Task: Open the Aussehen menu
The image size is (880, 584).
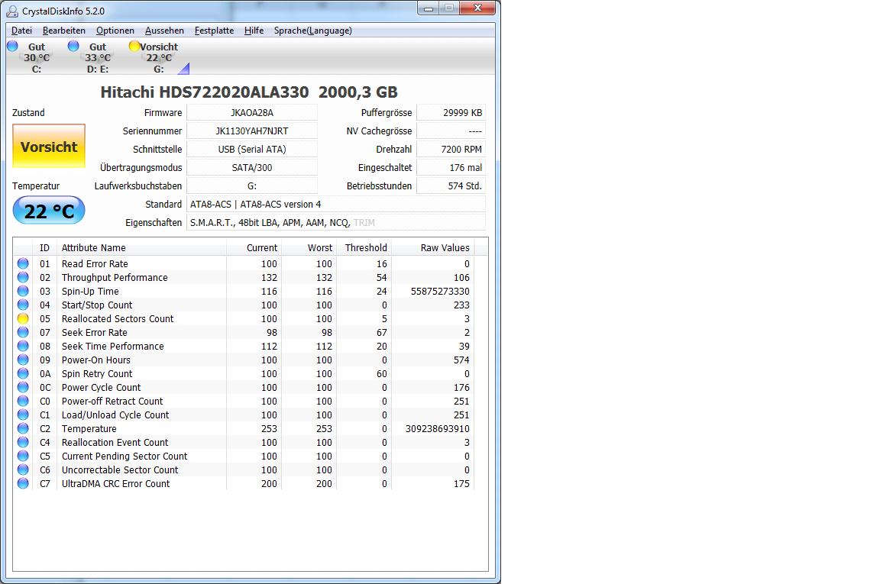Action: (164, 31)
